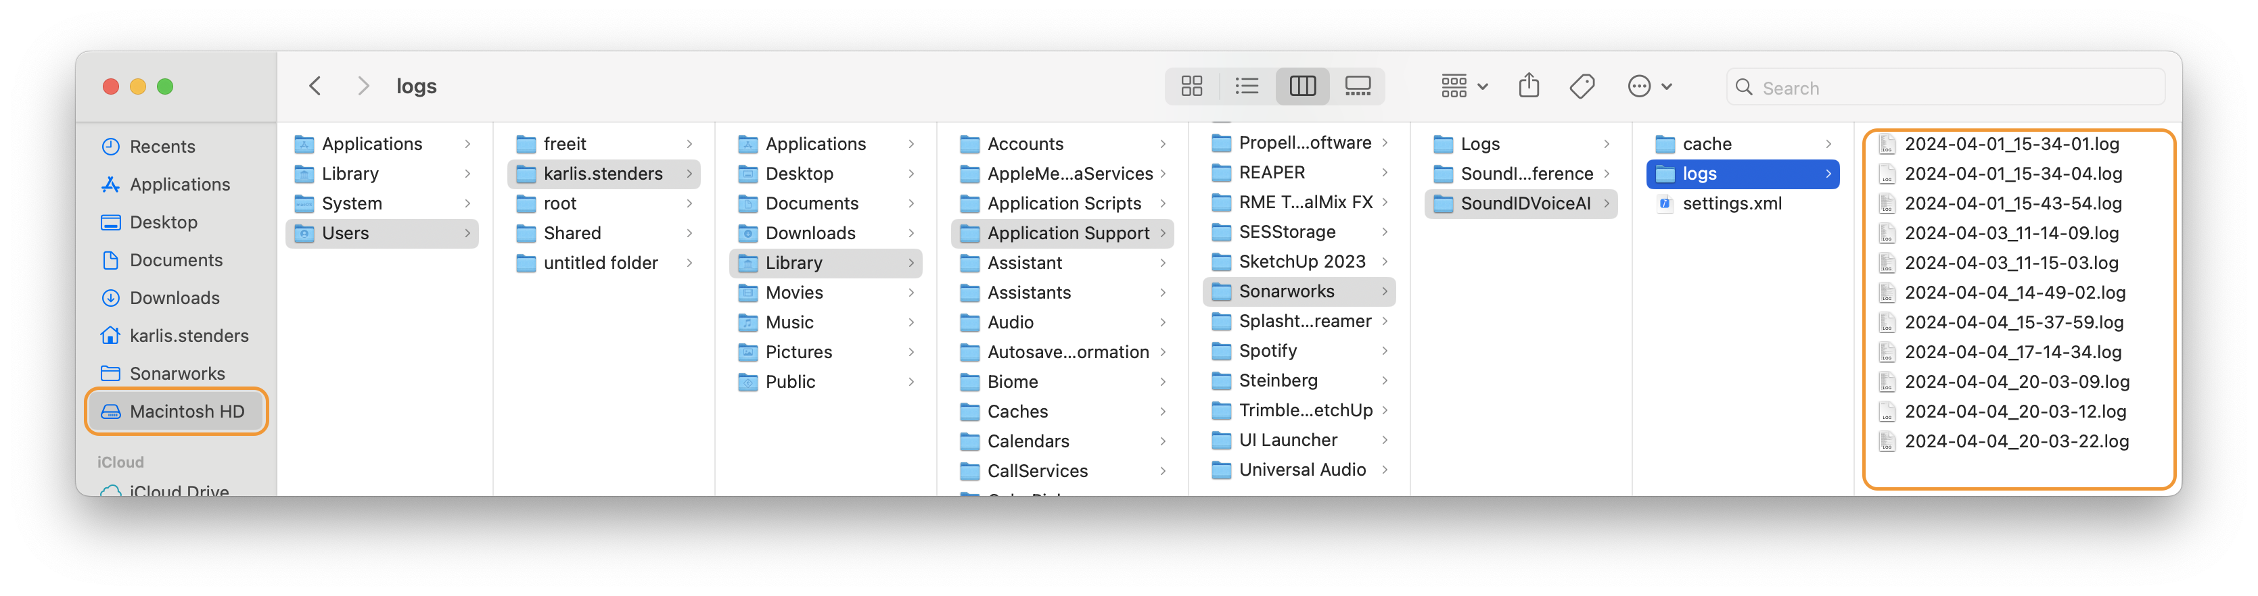Select the CallServices folder
This screenshot has height=596, width=2258.
tap(1063, 471)
